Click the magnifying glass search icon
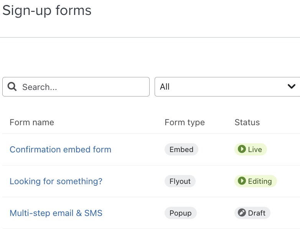Viewport: 300px width, 229px height. click(12, 87)
